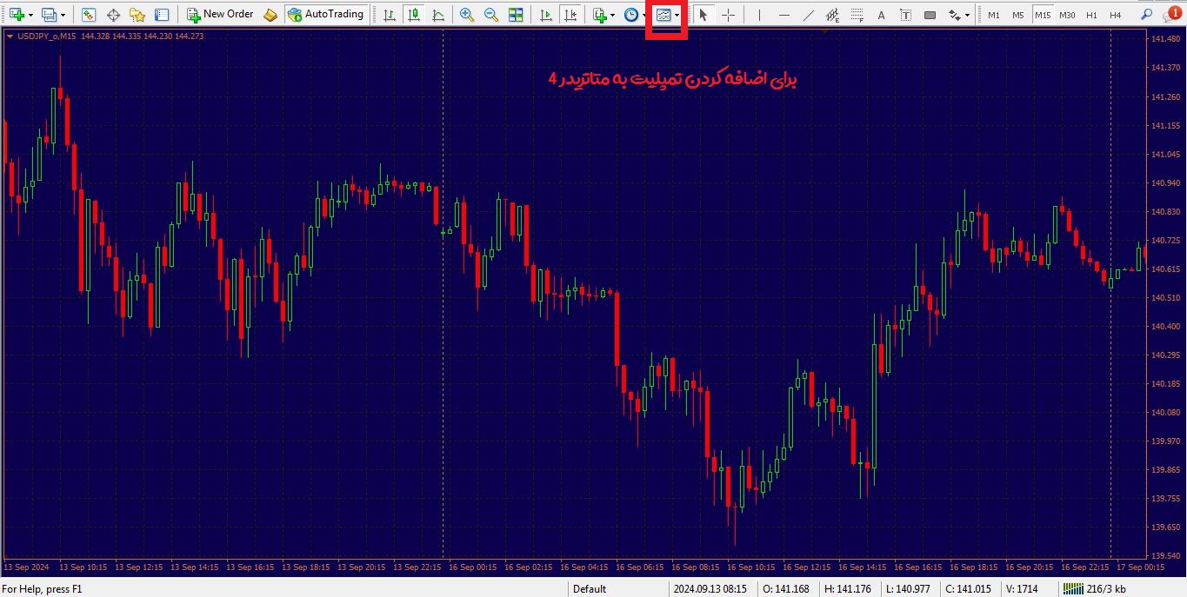Open the Indicators list icon
Screen dimensions: 1187x597
click(599, 15)
